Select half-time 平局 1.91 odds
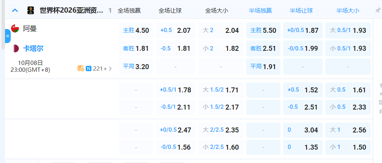The height and width of the screenshot is (163, 382). tap(263, 66)
